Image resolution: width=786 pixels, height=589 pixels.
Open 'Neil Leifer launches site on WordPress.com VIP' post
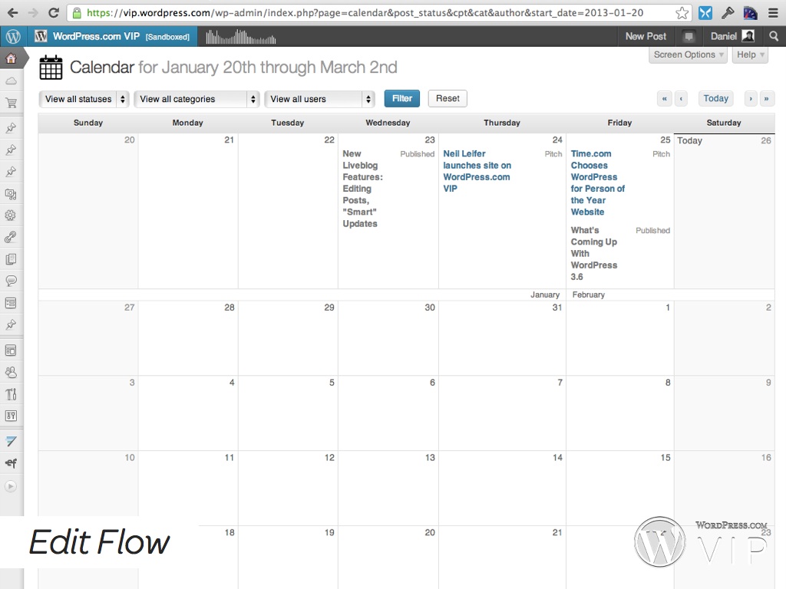(x=477, y=171)
